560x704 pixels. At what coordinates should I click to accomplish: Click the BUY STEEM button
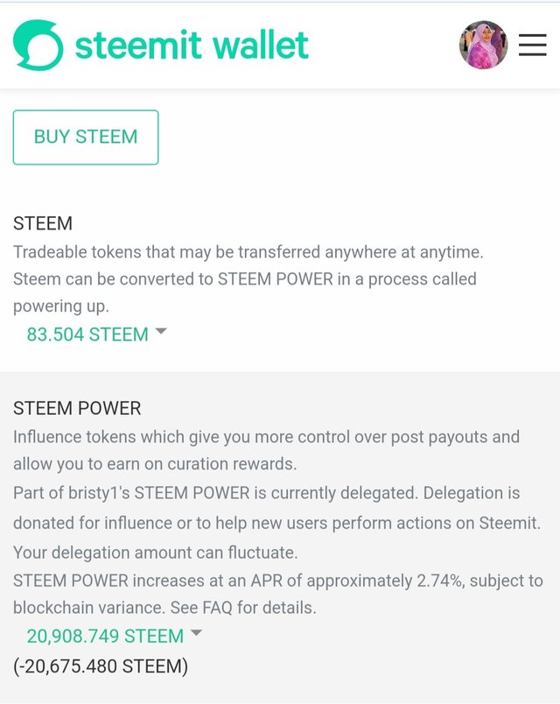click(x=86, y=137)
